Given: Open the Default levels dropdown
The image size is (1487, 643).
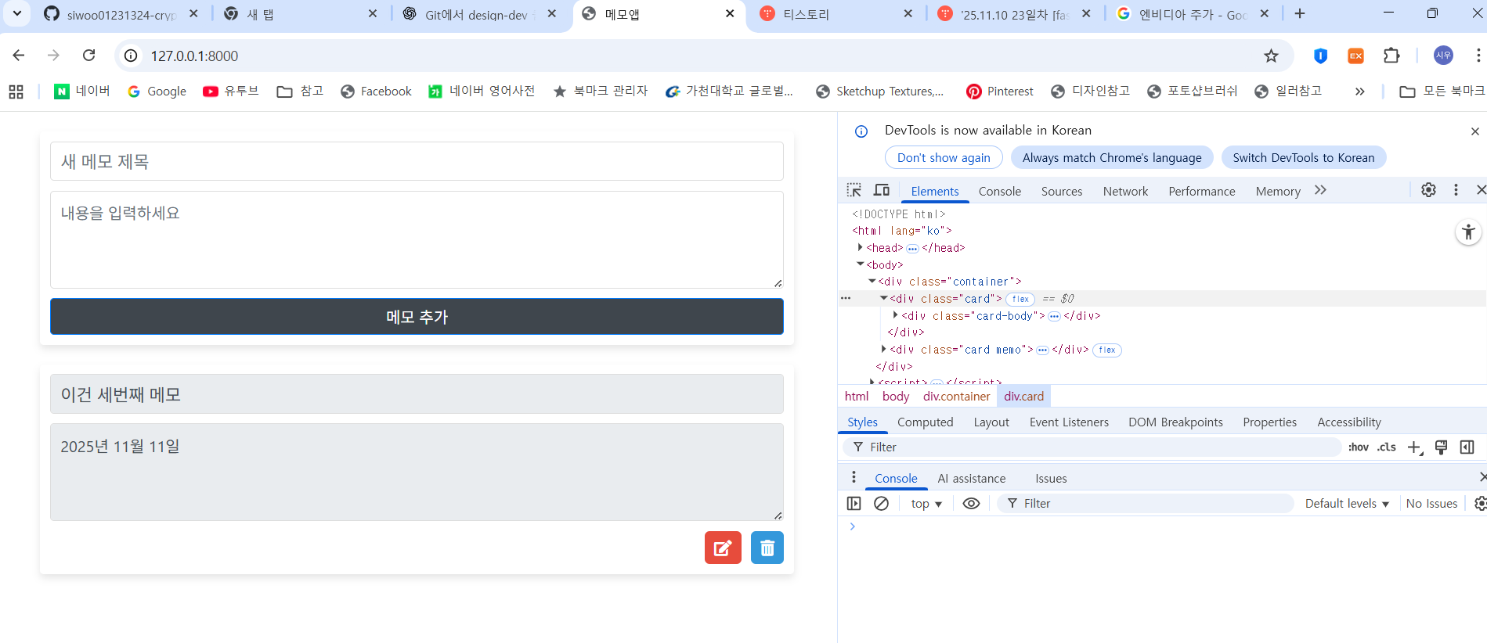Looking at the screenshot, I should (1347, 504).
